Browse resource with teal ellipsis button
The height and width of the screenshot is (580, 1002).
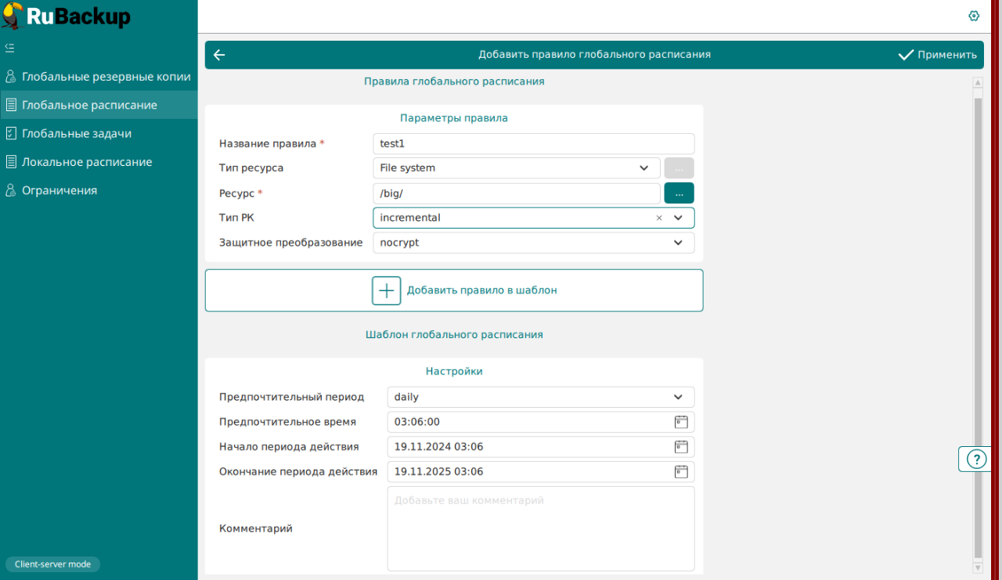click(x=679, y=193)
